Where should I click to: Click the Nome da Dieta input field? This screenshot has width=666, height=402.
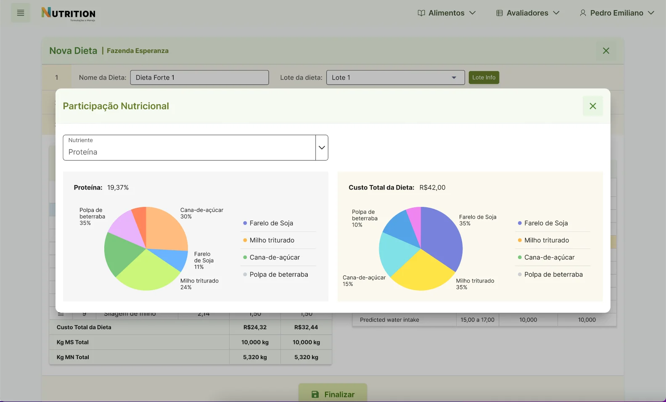point(199,77)
